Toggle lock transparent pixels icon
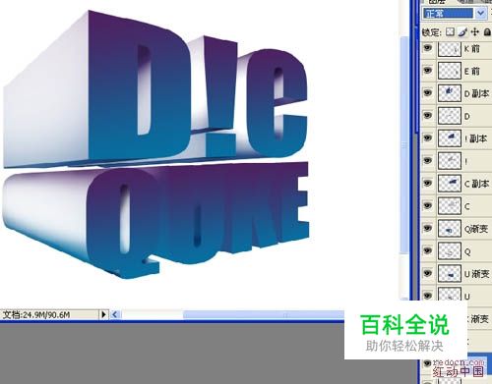Image resolution: width=492 pixels, height=384 pixels. click(x=451, y=31)
